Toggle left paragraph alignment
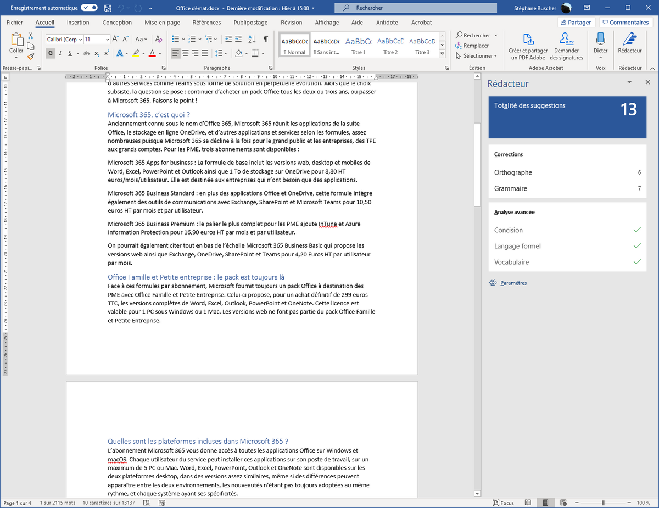The width and height of the screenshot is (659, 508). pyautogui.click(x=176, y=53)
